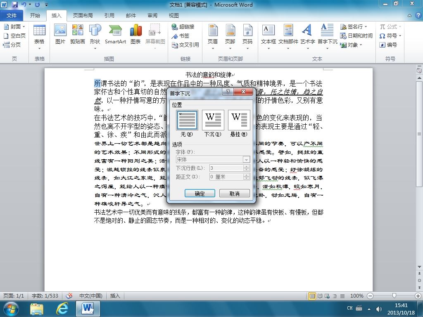Switch to View (视图) tab
Screen dimensions: 423x317
174,16
